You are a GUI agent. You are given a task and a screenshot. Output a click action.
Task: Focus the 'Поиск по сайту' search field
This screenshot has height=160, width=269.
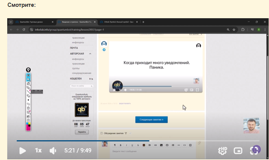(81, 86)
